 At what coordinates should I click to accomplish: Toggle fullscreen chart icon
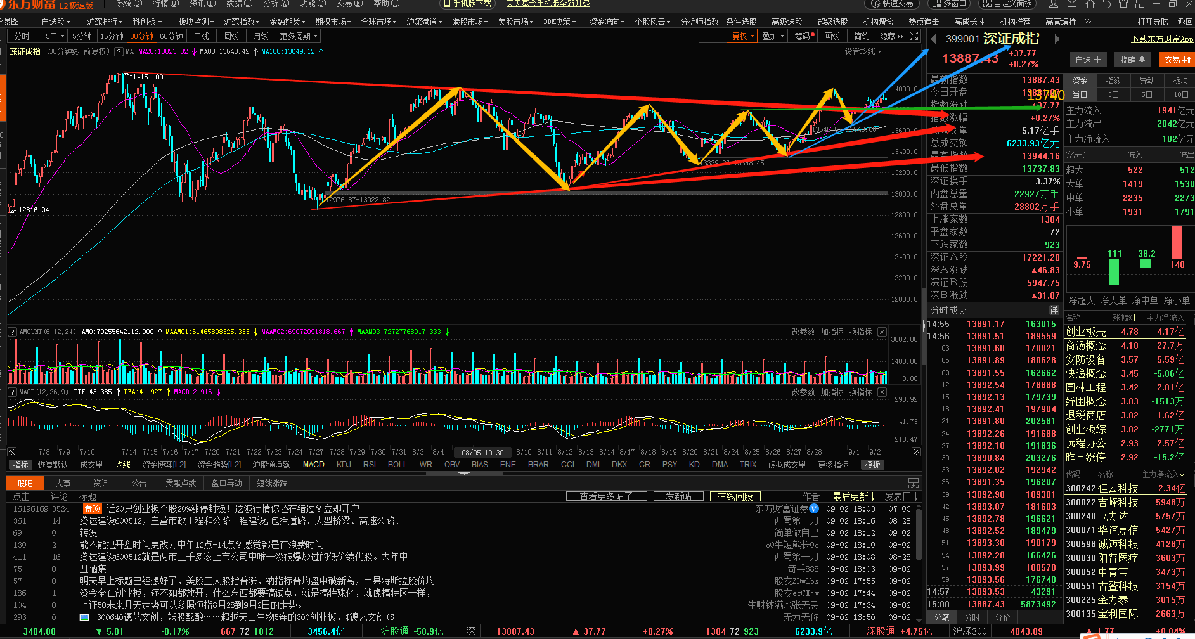coord(914,36)
